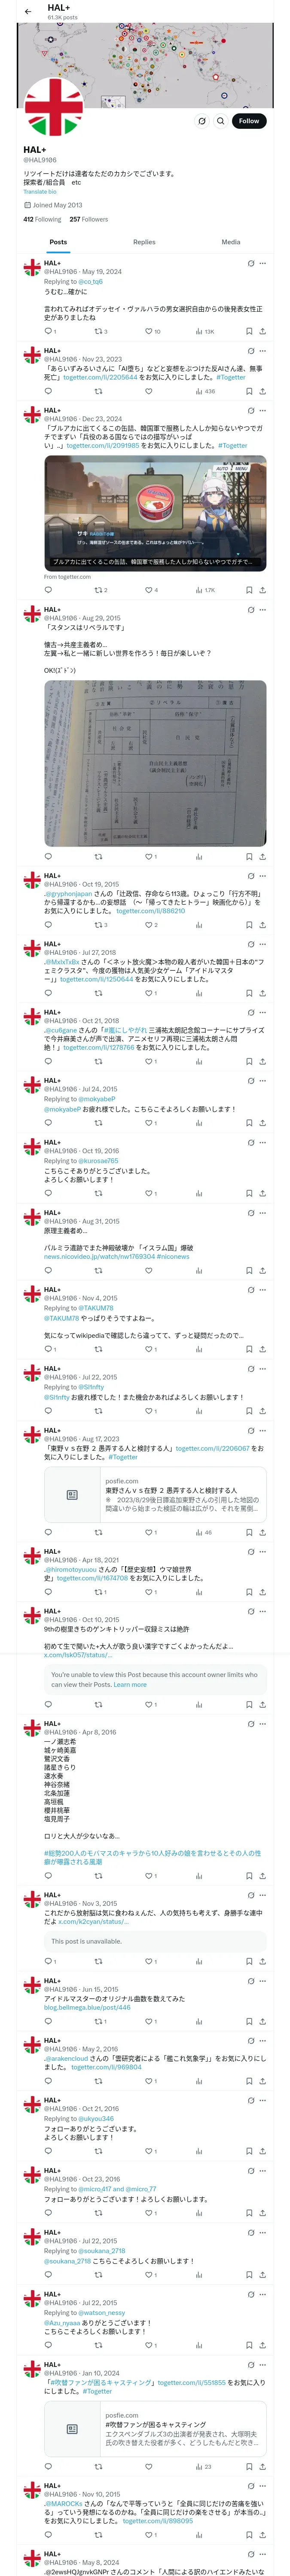This screenshot has width=290, height=2576.
Task: Open more options on May 19 post
Action: 263,264
